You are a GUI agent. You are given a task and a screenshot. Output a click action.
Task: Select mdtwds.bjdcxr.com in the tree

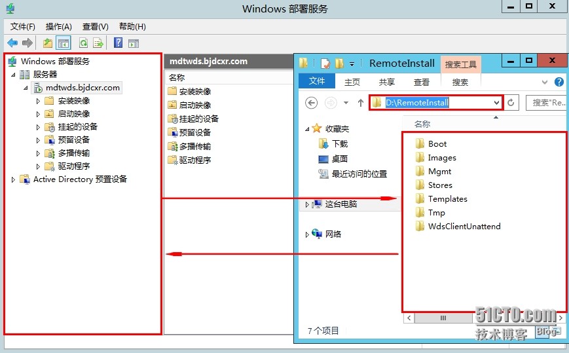point(83,88)
